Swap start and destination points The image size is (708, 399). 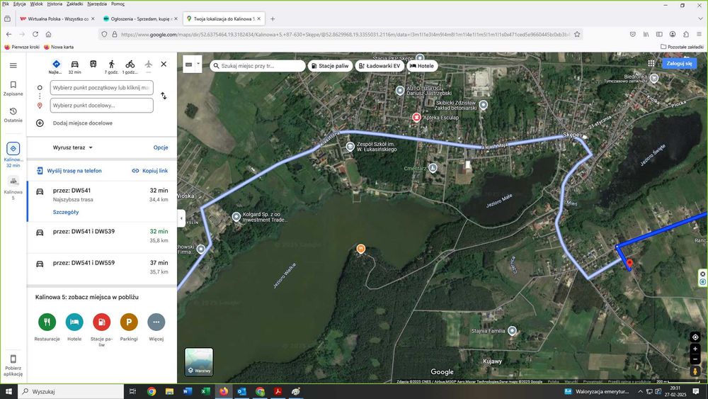pos(164,96)
